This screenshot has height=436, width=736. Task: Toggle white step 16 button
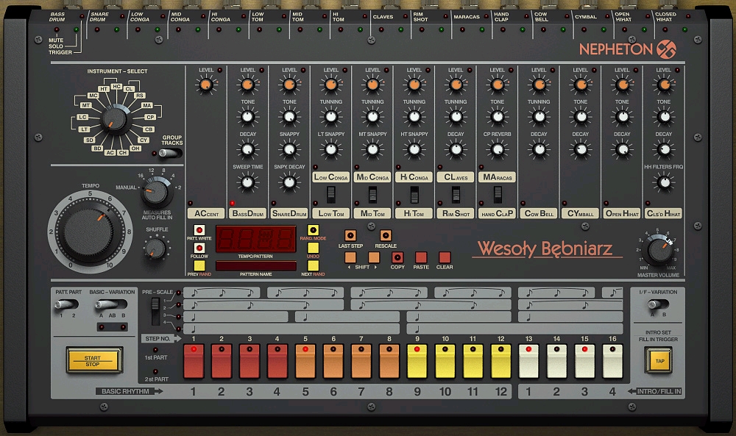[612, 361]
